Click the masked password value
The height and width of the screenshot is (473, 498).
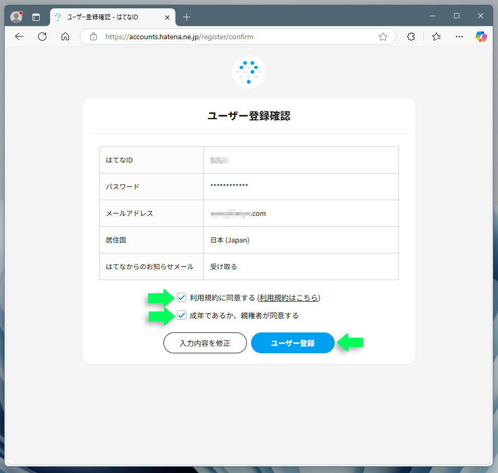coord(229,186)
